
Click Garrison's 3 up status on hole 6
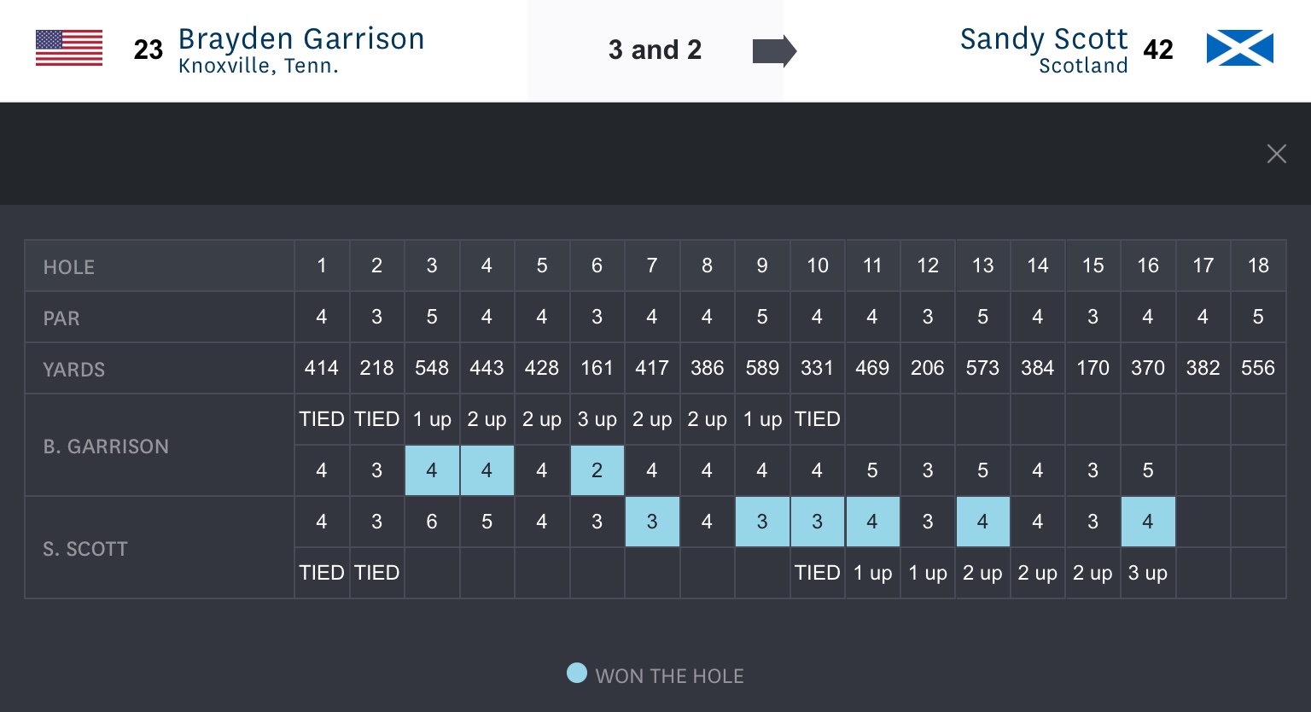click(597, 419)
